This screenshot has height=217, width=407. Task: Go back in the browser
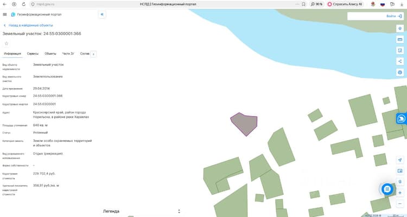(4, 4)
